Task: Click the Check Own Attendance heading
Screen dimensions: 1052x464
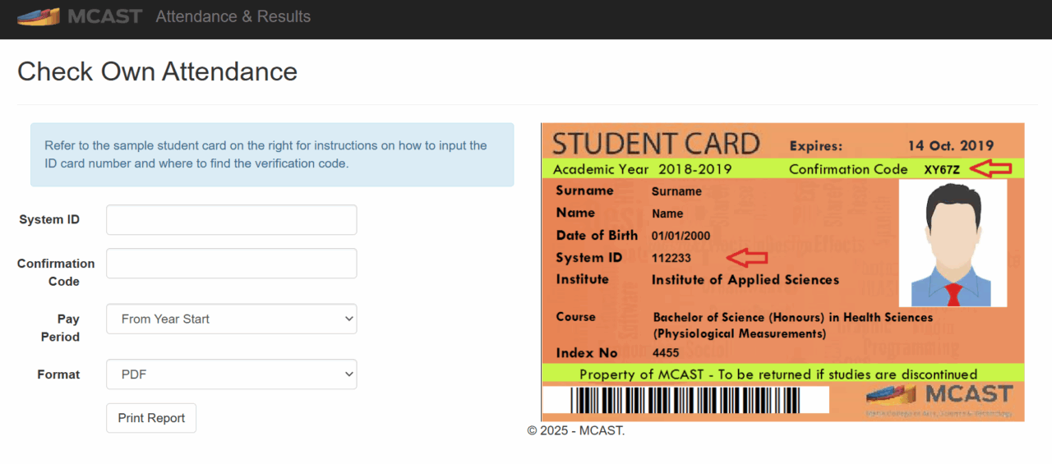Action: tap(157, 71)
